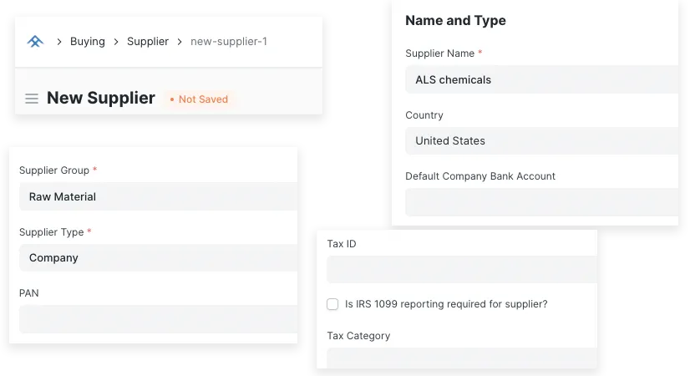Open the Country field showing United States
This screenshot has width=690, height=376.
click(x=541, y=140)
